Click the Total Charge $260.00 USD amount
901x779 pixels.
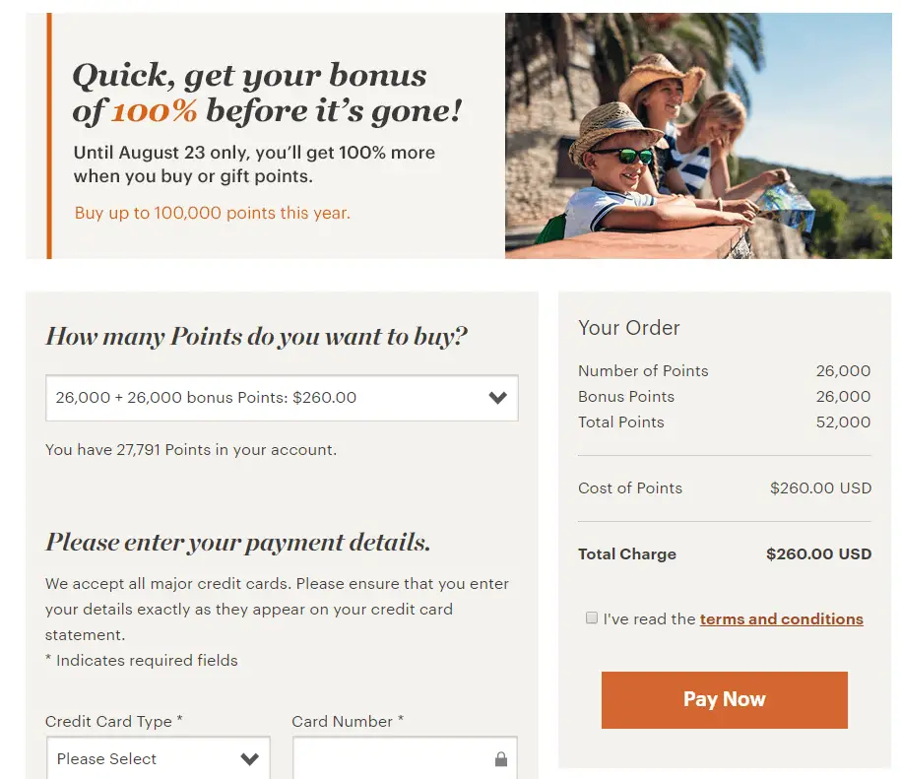(818, 553)
